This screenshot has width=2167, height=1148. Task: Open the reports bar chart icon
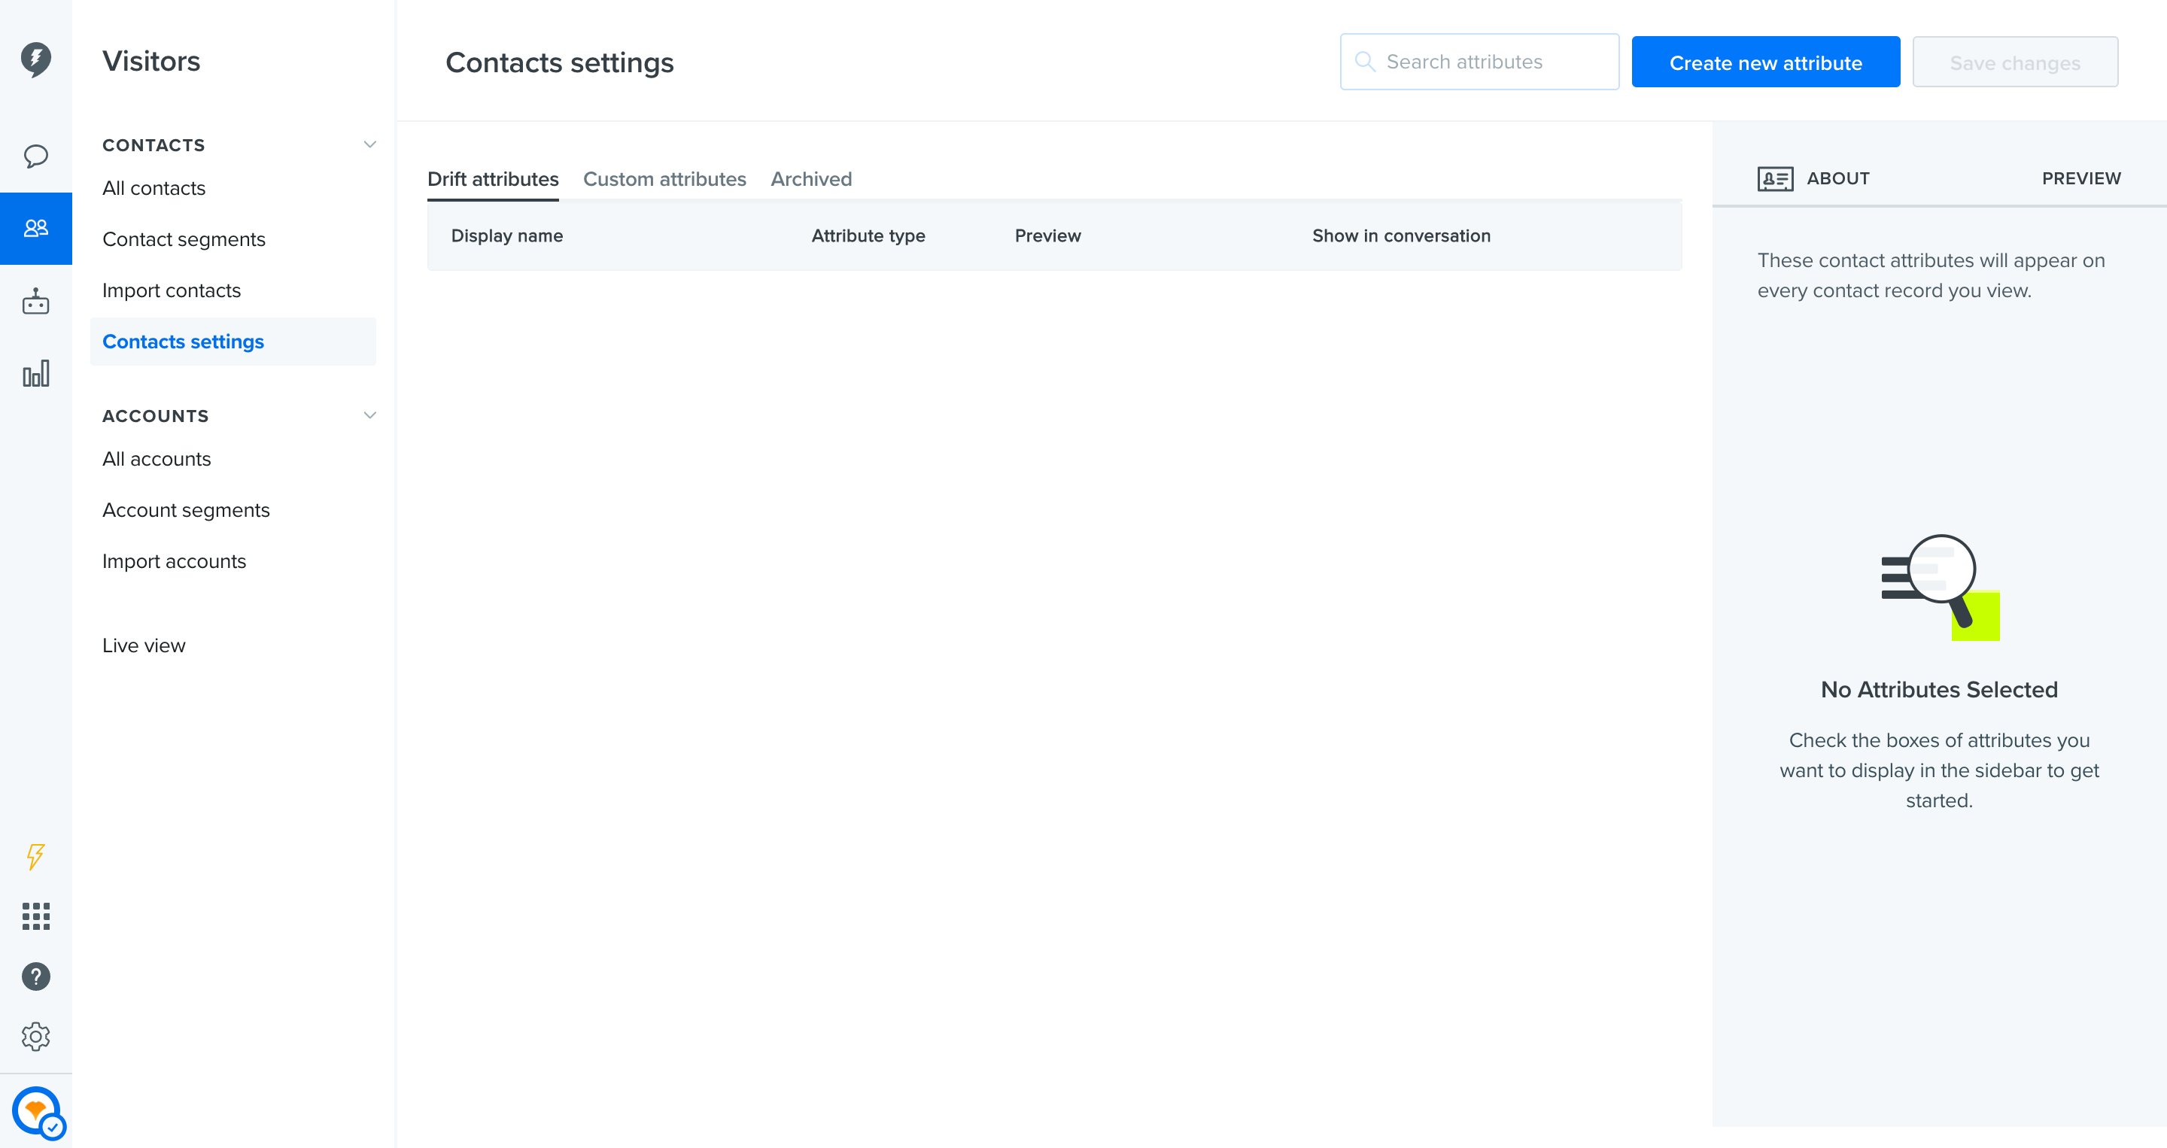click(35, 373)
